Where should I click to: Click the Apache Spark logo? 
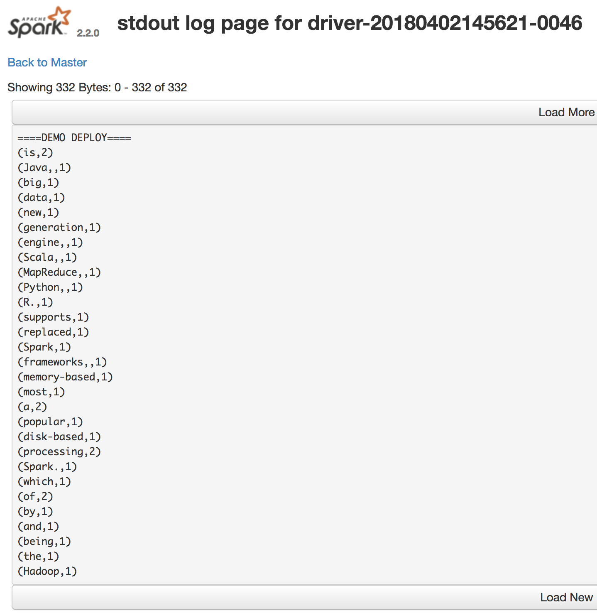point(39,22)
